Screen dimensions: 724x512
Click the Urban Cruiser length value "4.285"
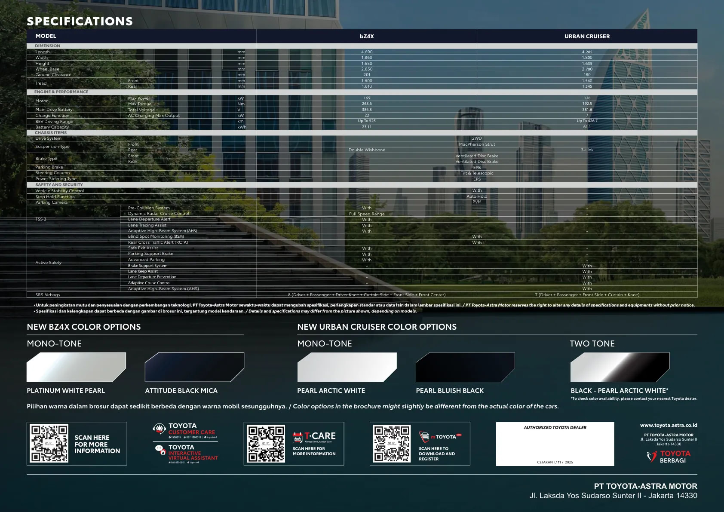click(x=587, y=52)
